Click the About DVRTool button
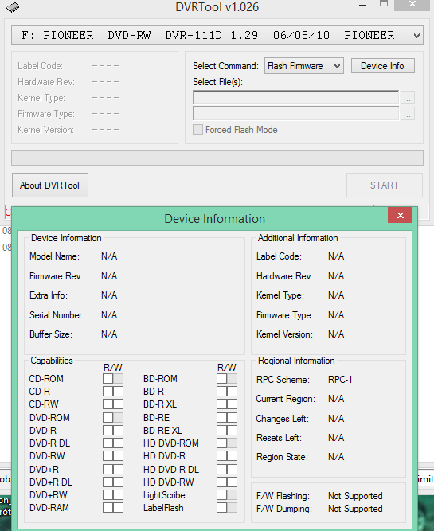 tap(50, 185)
